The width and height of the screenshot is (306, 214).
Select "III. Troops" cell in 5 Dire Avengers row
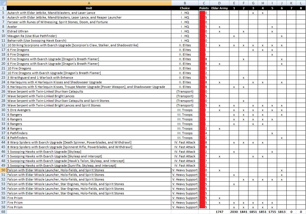tap(185, 110)
